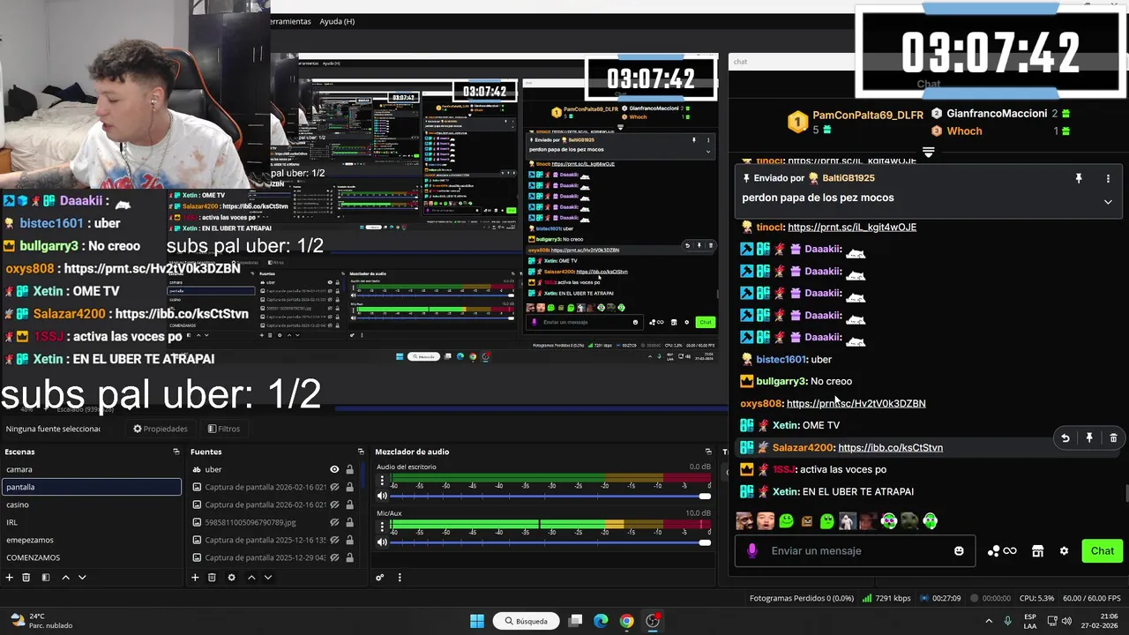The width and height of the screenshot is (1129, 635).
Task: Select the camara scene
Action: click(91, 469)
